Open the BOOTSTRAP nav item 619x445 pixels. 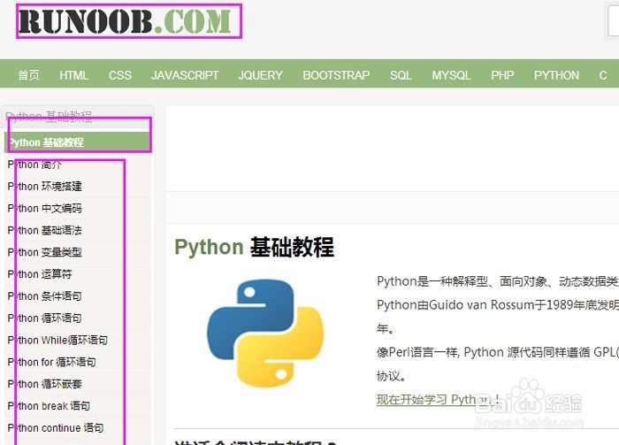(x=336, y=75)
